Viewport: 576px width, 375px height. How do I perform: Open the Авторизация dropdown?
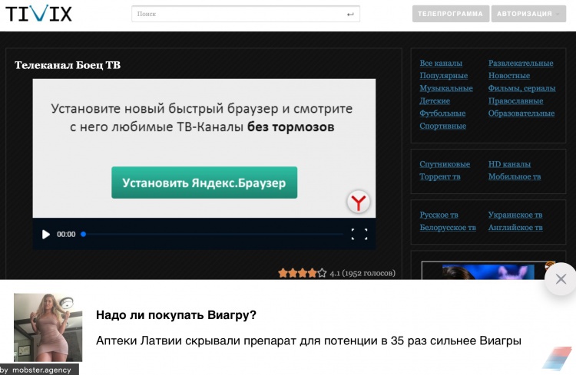528,14
